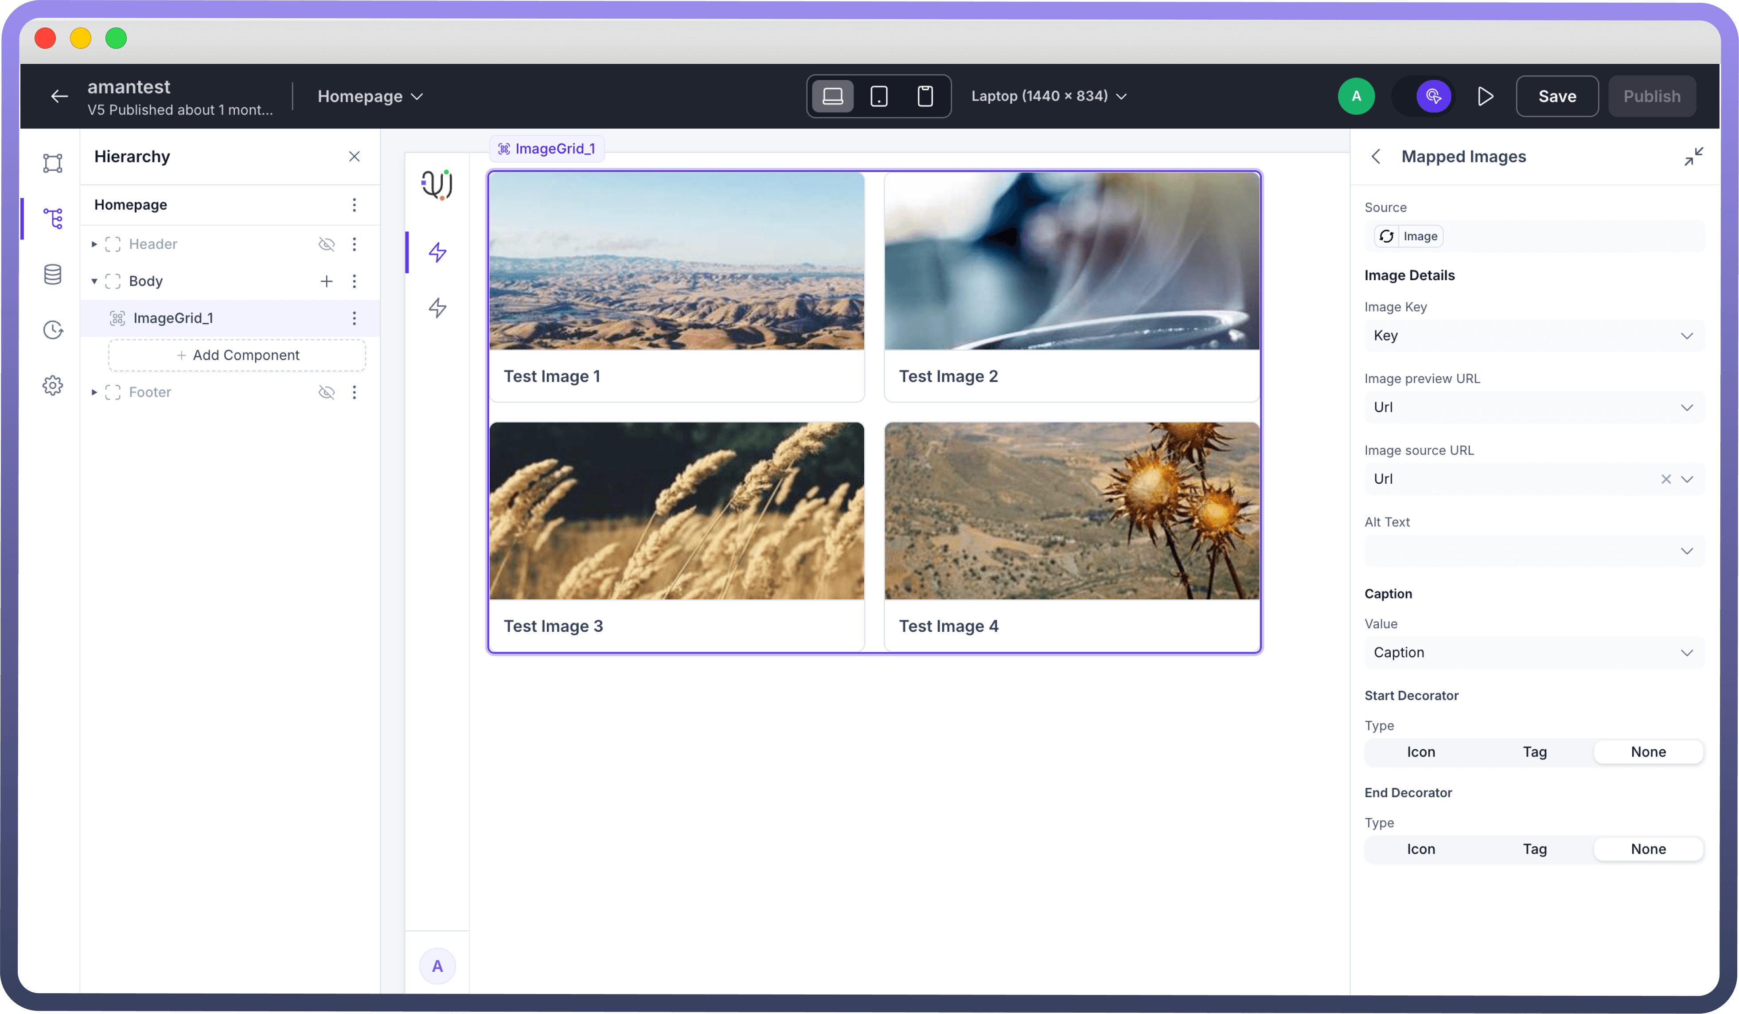Open the Body three-dot options menu
Screen dimensions: 1739x1014
pyautogui.click(x=354, y=281)
